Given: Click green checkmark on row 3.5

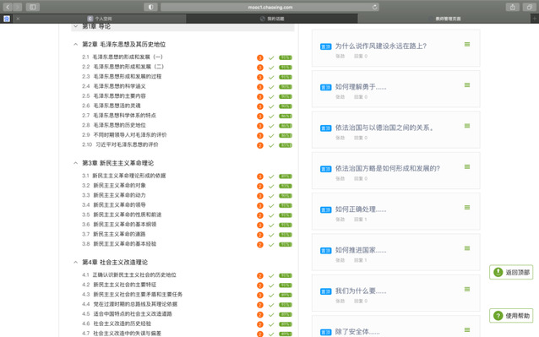Looking at the screenshot, I should [271, 215].
